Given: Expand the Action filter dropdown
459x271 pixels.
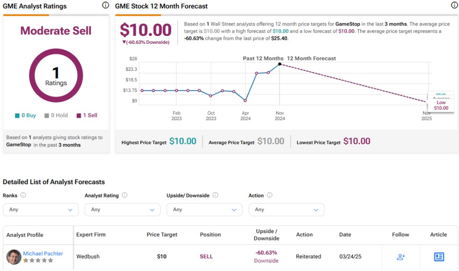Looking at the screenshot, I should [286, 210].
